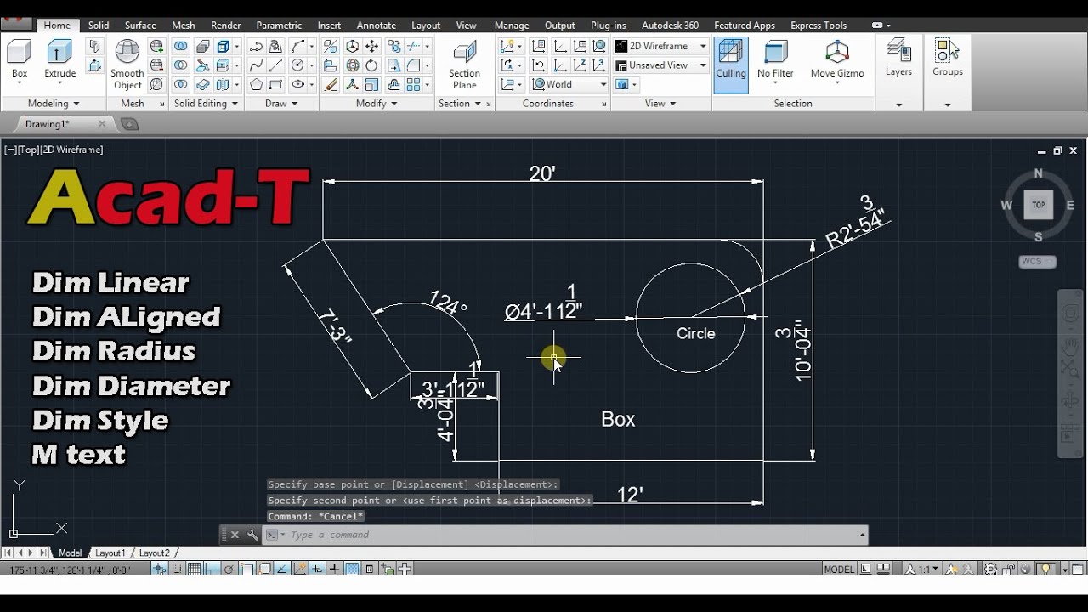The width and height of the screenshot is (1088, 612).
Task: Switch to the Parametric ribbon tab
Action: pyautogui.click(x=279, y=25)
